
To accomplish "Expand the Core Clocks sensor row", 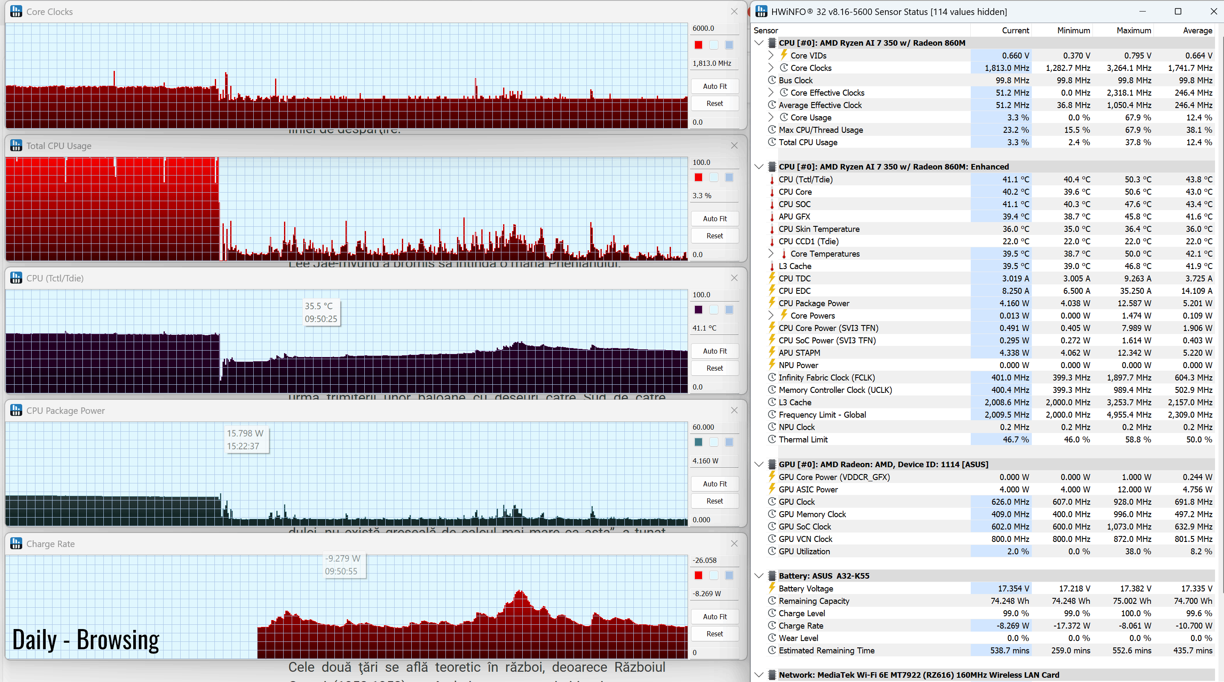I will click(x=771, y=67).
